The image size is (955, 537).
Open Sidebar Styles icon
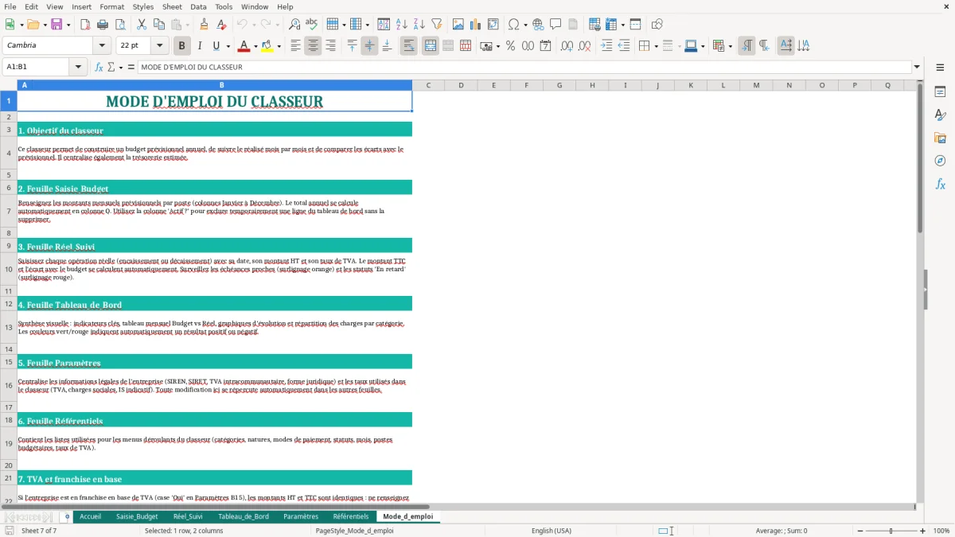click(940, 115)
